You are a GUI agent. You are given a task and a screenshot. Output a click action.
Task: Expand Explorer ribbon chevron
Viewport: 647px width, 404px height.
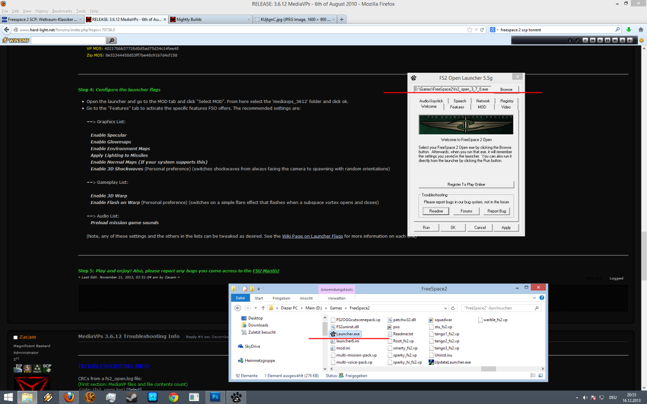(534, 298)
